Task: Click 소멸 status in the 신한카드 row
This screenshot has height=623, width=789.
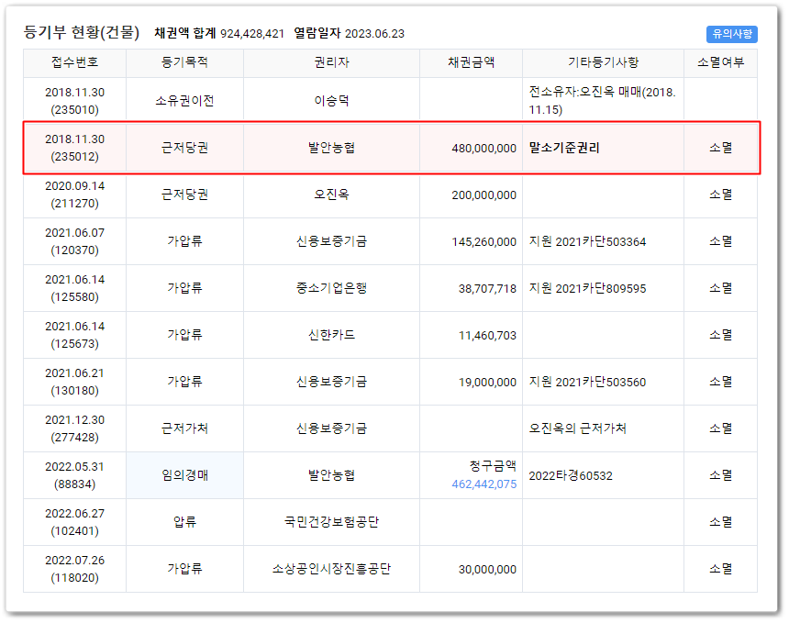Action: (x=720, y=335)
